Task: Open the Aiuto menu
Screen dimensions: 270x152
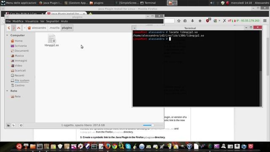Action: 65,21
